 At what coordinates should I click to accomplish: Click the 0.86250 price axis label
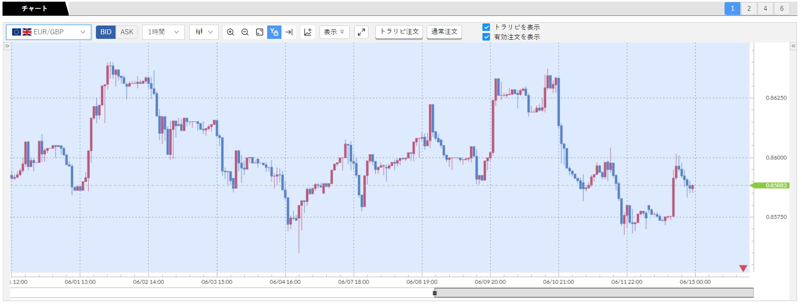(776, 98)
